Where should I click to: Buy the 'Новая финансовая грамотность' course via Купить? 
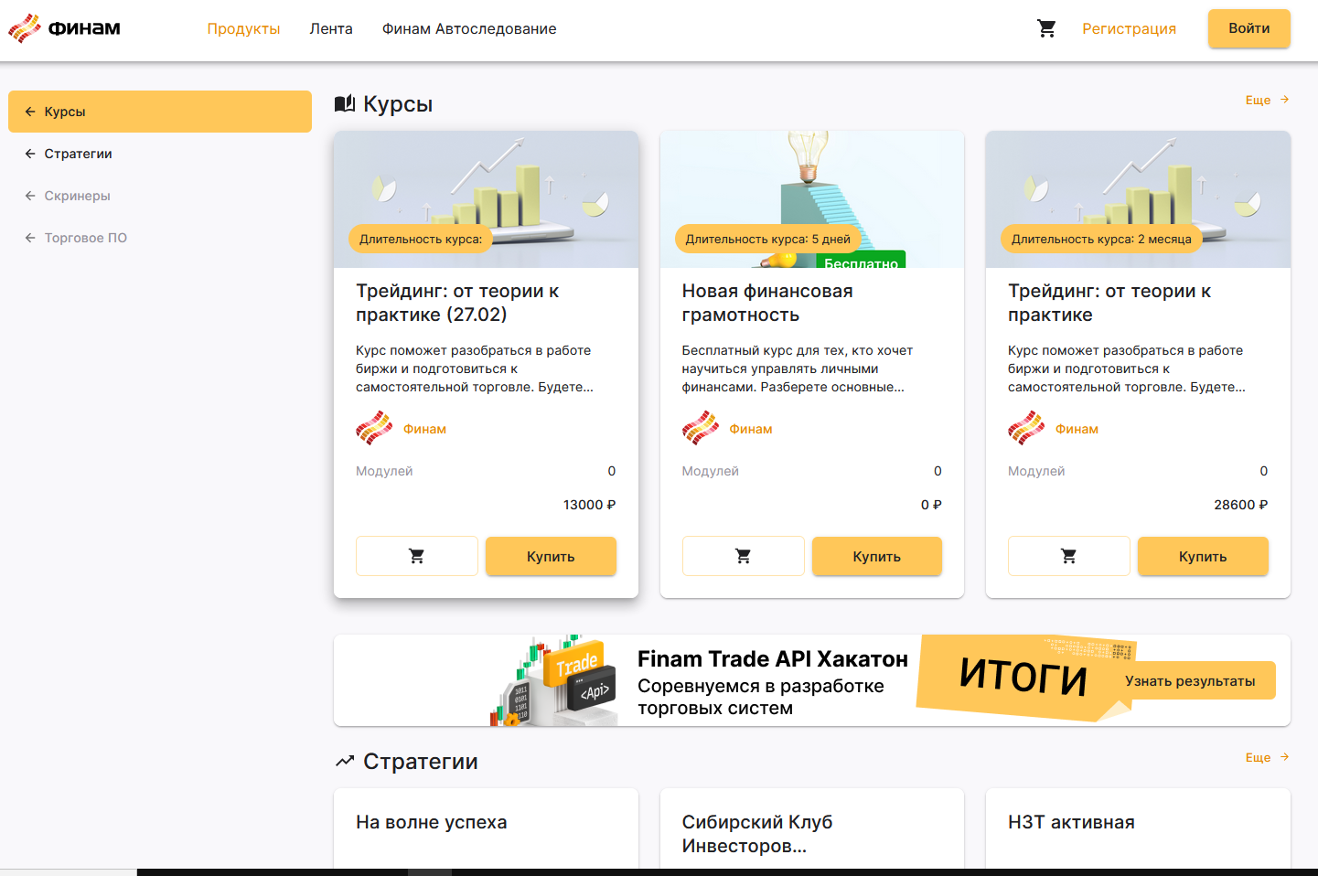click(875, 556)
